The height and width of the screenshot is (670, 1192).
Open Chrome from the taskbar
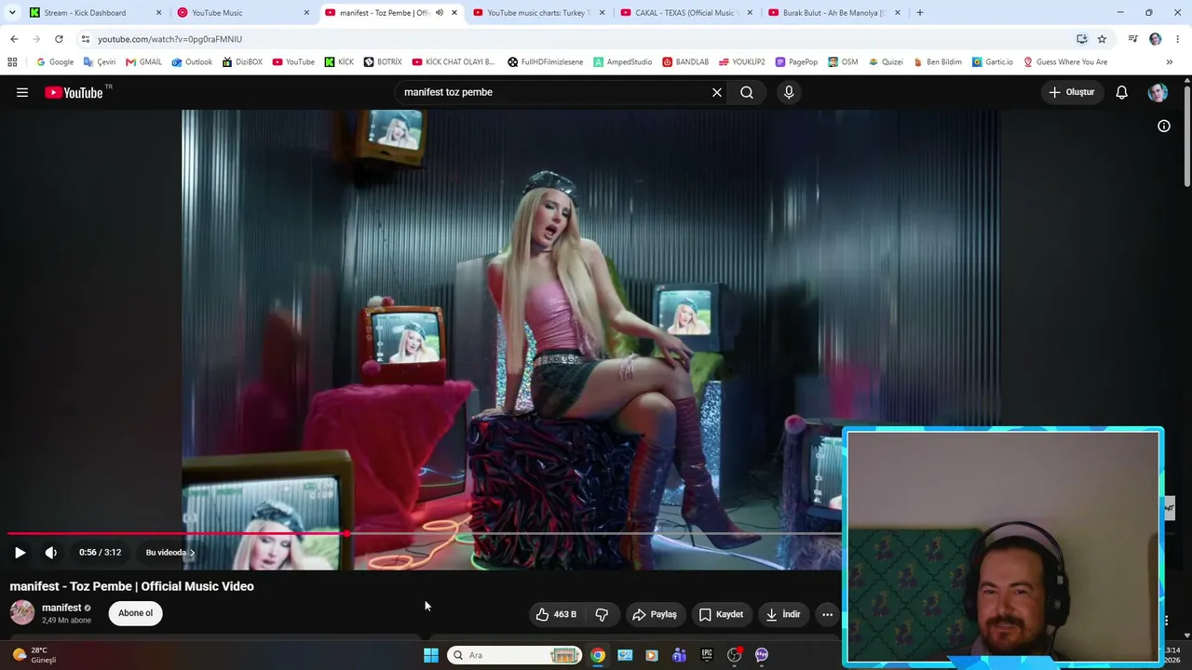[x=598, y=655]
